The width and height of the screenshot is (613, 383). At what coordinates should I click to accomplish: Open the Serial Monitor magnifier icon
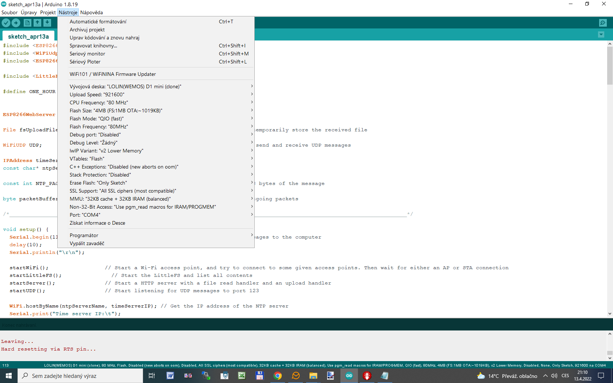tap(603, 23)
